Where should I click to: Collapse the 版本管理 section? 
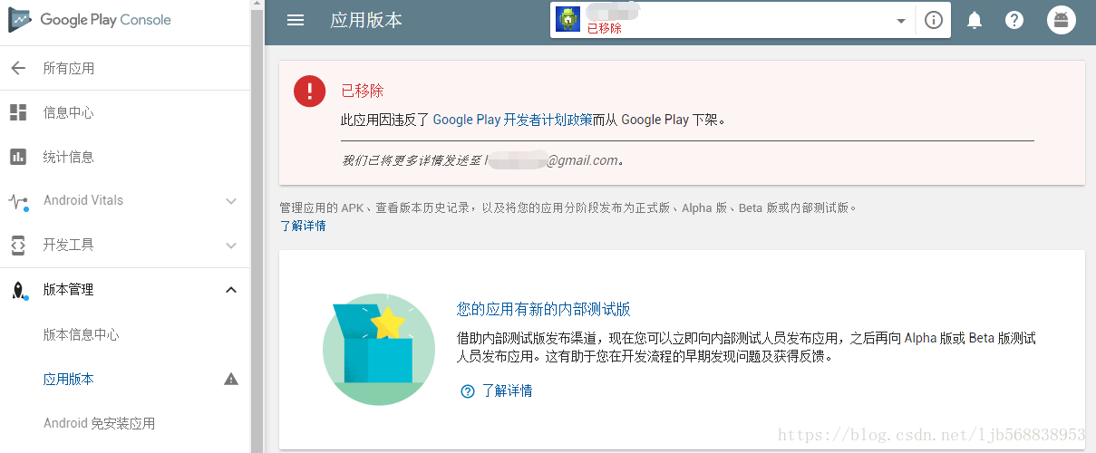pos(231,290)
